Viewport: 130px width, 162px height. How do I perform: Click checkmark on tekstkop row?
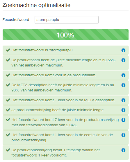click(8, 150)
